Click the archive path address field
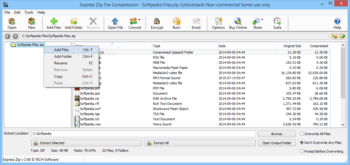 175,36
